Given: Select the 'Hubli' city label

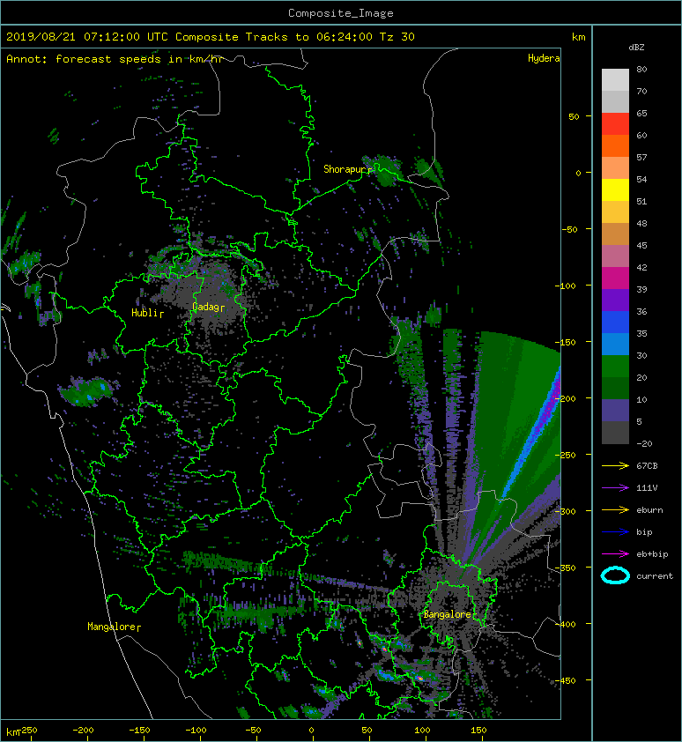Looking at the screenshot, I should click(x=145, y=313).
